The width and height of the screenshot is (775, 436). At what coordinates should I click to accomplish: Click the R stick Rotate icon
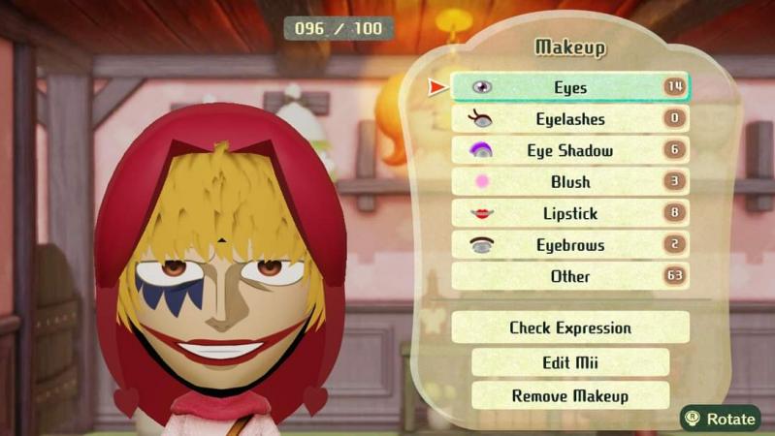694,419
